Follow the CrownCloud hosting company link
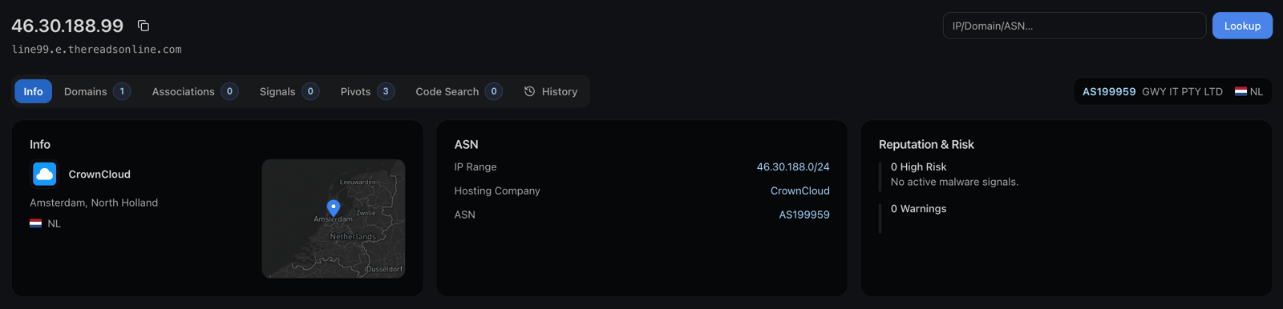The height and width of the screenshot is (309, 1283). 800,191
